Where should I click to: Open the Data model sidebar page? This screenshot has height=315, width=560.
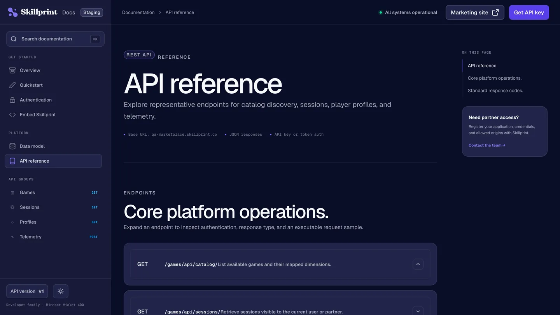53,146
